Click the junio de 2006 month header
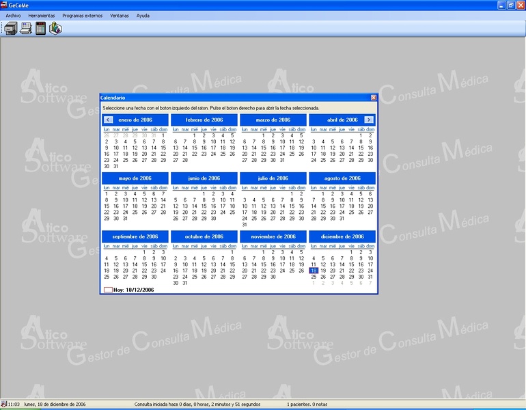526x410 pixels. (x=204, y=178)
